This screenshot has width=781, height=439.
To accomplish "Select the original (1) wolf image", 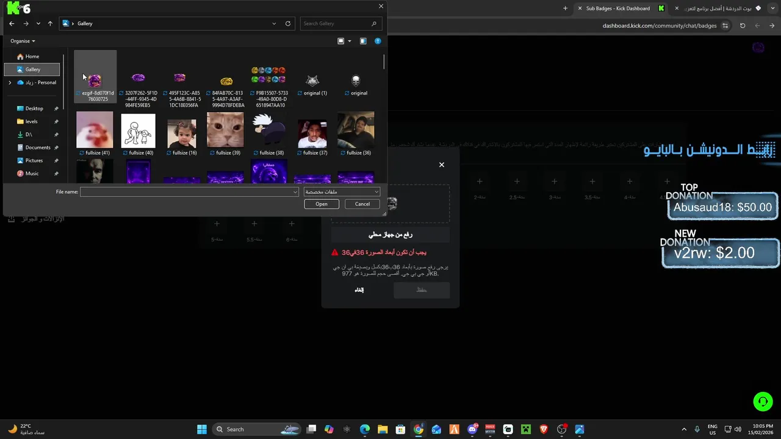I will [312, 84].
